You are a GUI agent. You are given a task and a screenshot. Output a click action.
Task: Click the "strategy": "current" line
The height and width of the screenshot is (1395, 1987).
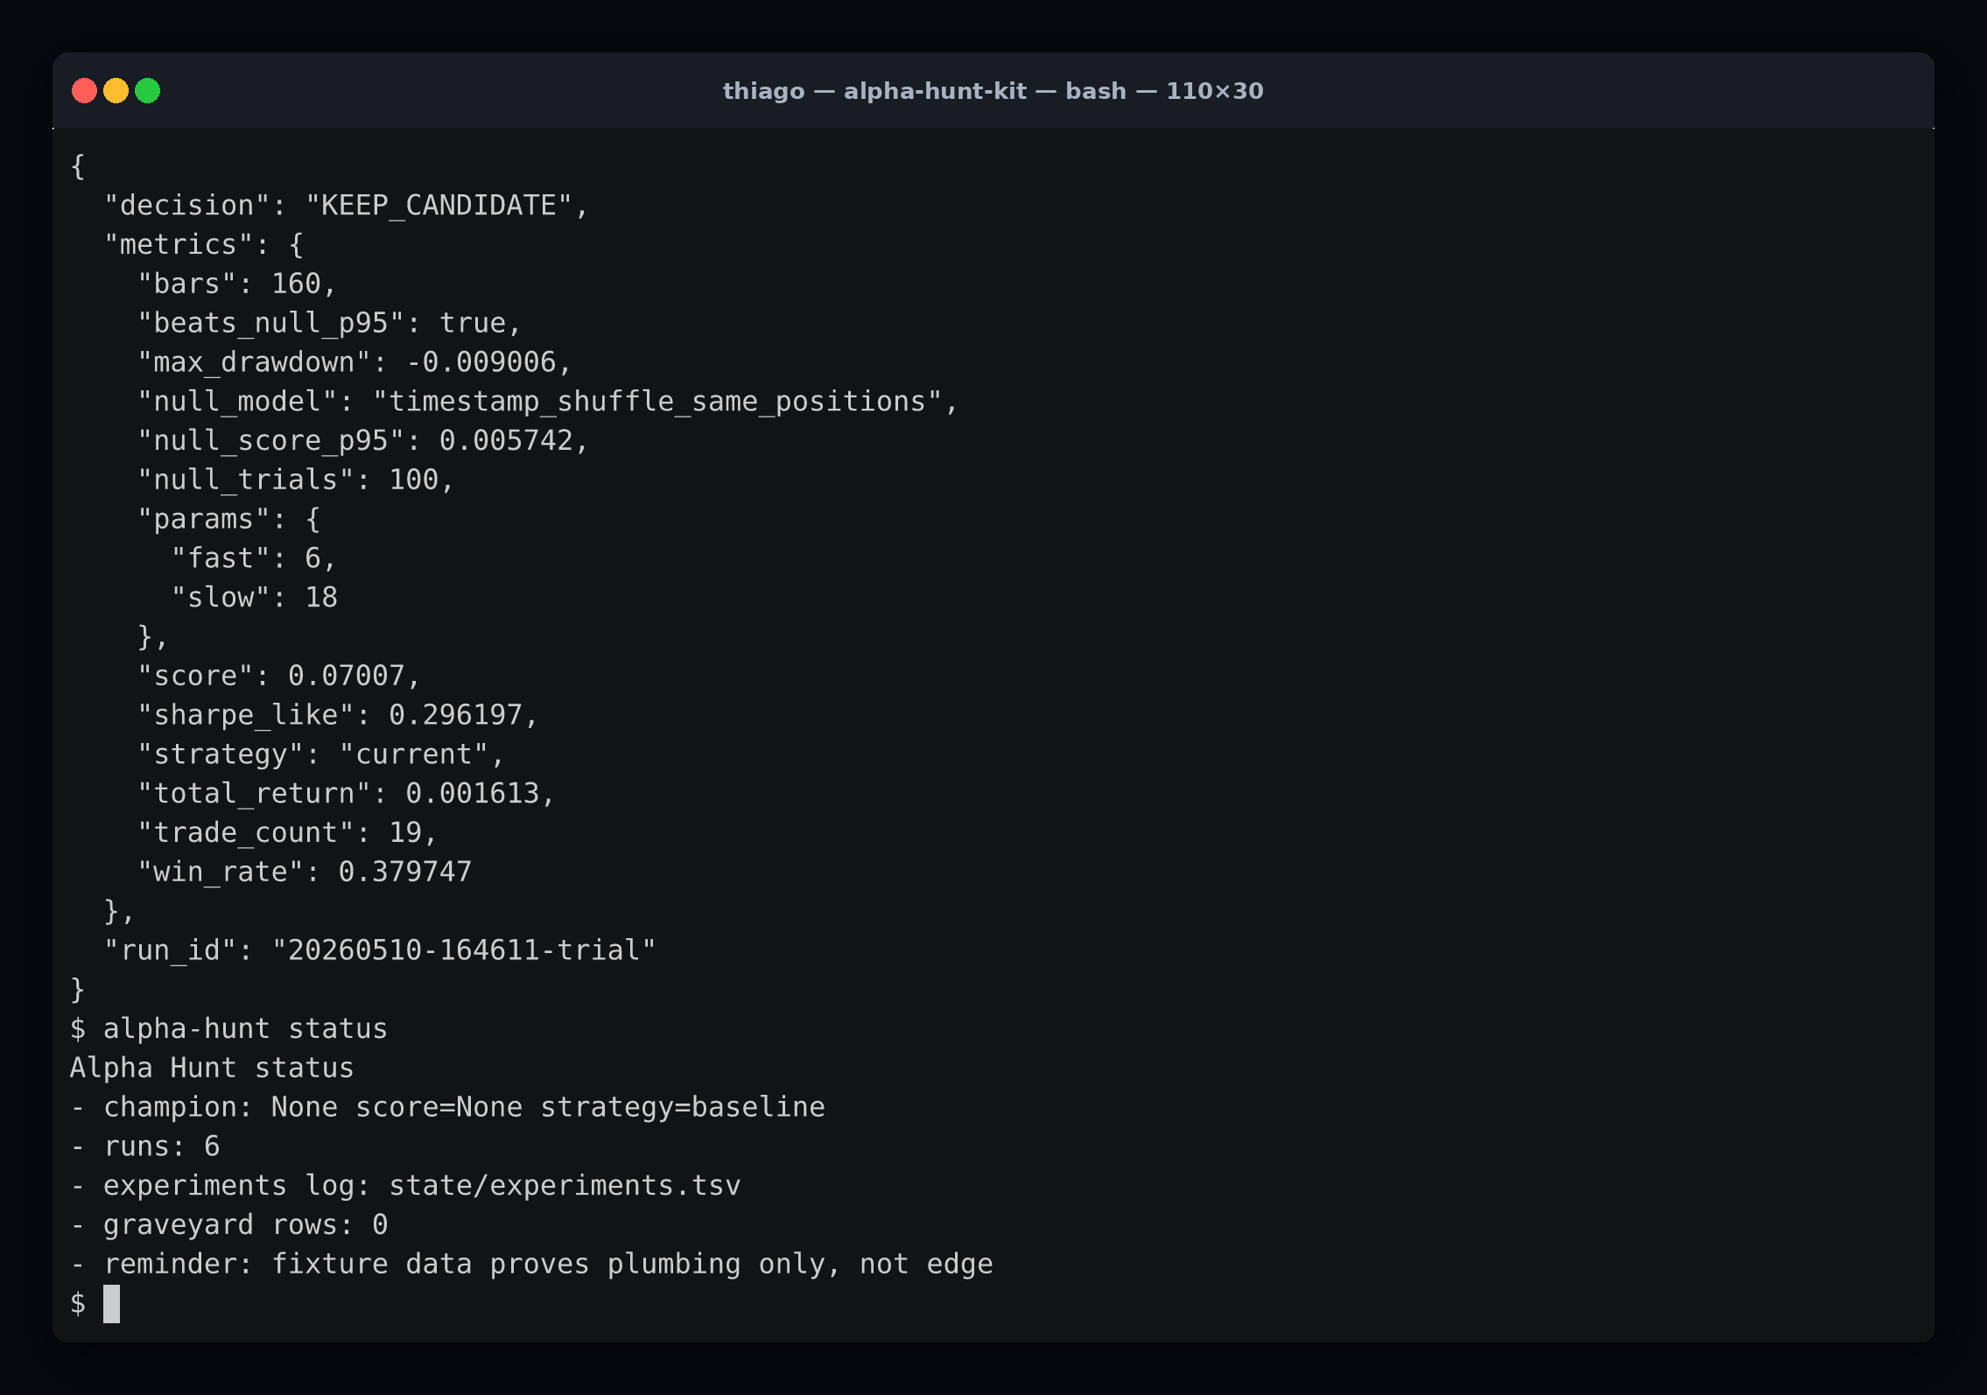pyautogui.click(x=321, y=754)
